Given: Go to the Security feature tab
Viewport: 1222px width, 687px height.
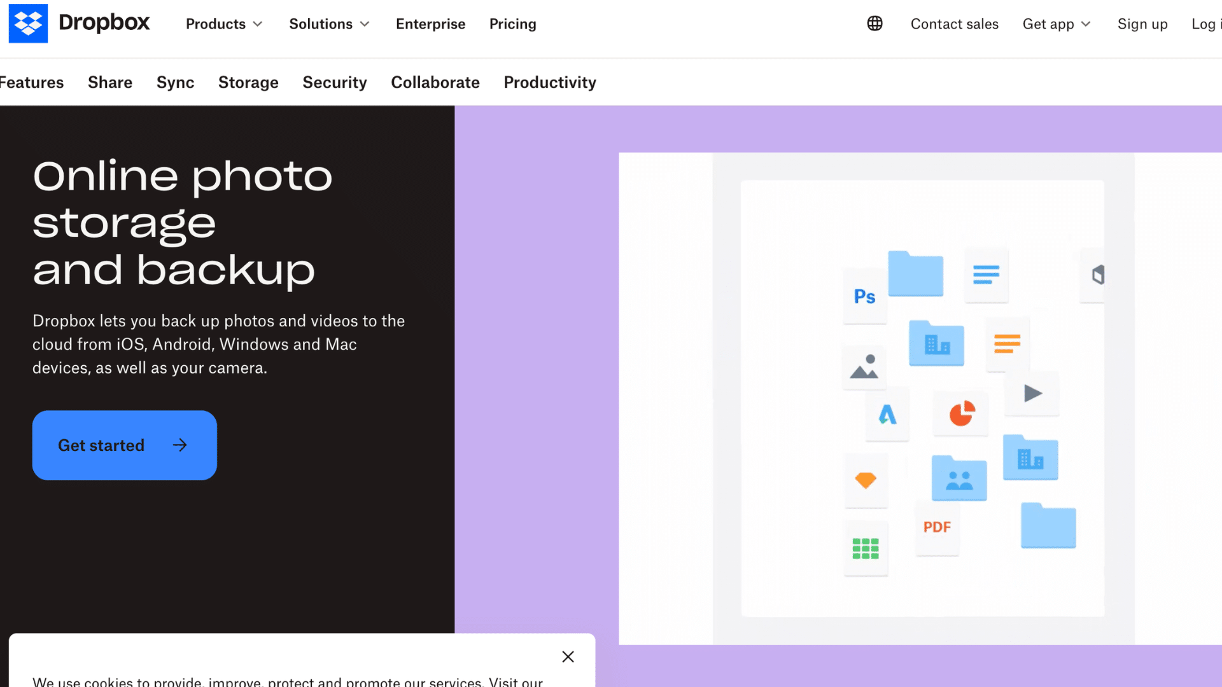Looking at the screenshot, I should click(335, 82).
